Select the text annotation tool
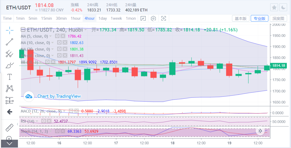Screen dimensions: 291x148 [x=9, y=77]
